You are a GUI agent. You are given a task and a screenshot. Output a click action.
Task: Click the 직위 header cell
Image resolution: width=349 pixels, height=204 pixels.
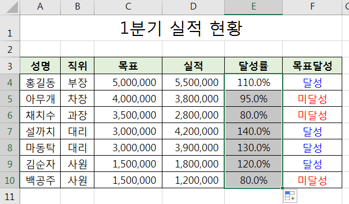click(x=77, y=66)
